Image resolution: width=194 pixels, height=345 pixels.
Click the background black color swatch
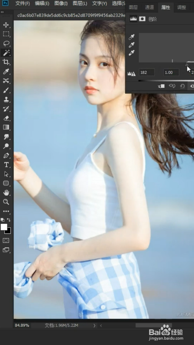tap(8, 231)
